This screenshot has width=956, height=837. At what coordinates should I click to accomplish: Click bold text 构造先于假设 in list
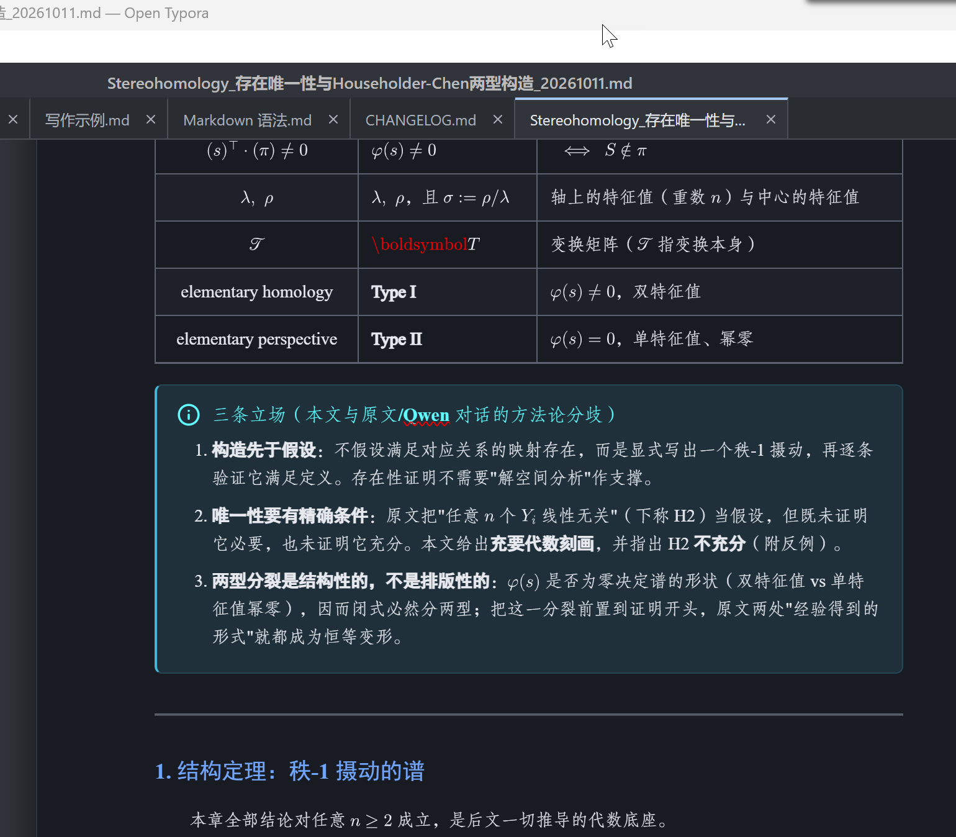click(264, 450)
